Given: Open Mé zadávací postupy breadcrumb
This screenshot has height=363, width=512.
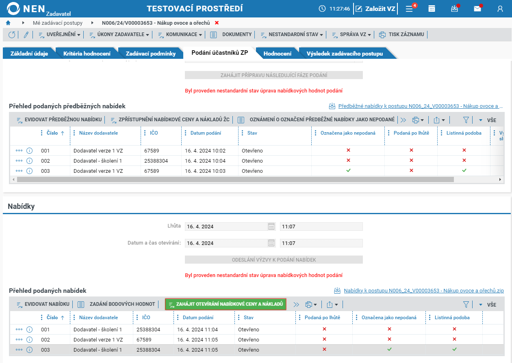Looking at the screenshot, I should coord(57,23).
